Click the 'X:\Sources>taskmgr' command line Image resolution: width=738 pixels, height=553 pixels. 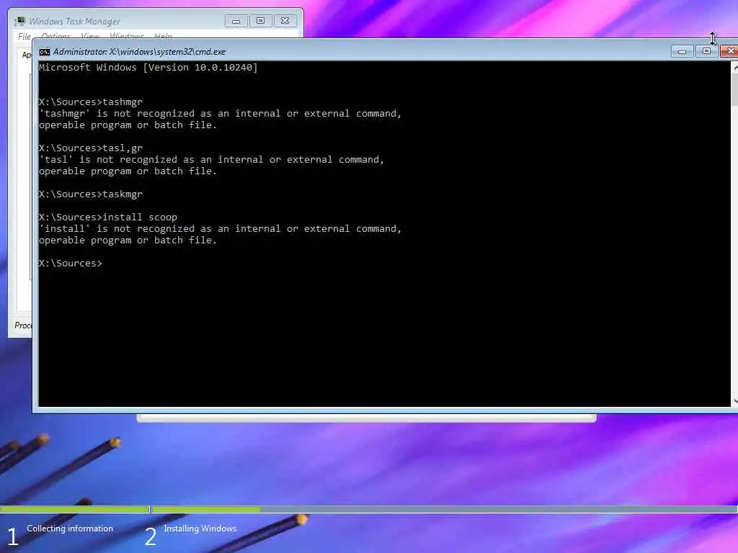click(x=90, y=194)
